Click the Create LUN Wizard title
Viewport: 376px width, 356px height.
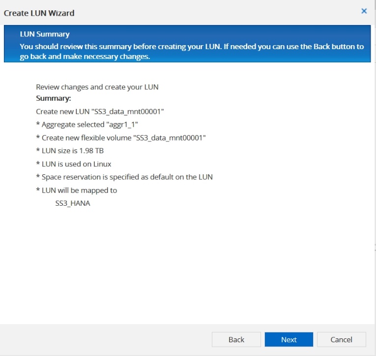pos(39,13)
